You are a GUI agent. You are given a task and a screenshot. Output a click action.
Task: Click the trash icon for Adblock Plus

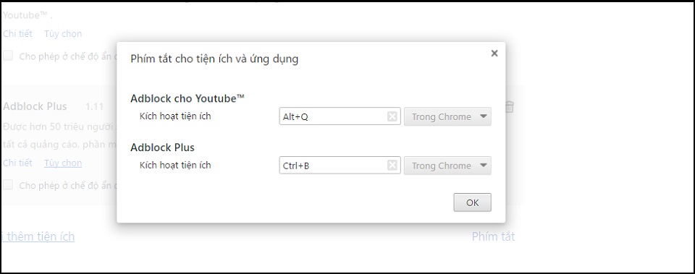pyautogui.click(x=509, y=107)
